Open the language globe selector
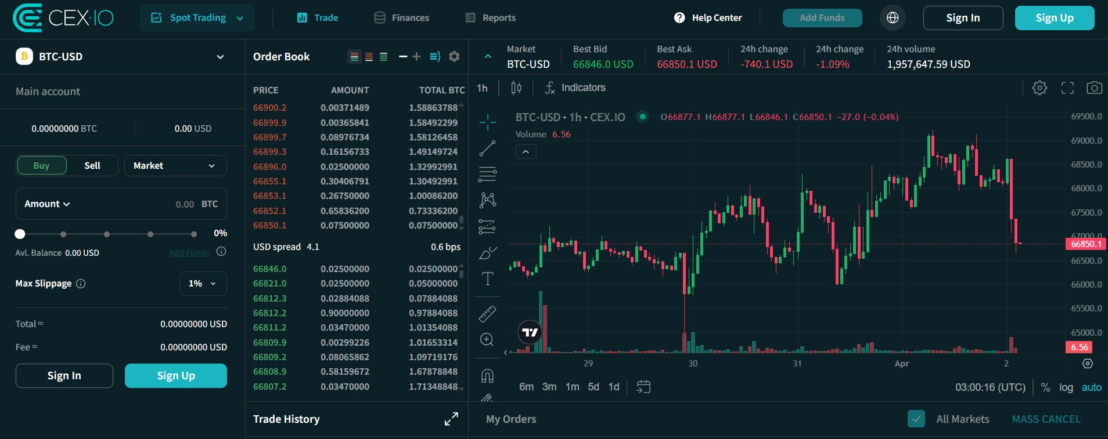 893,18
